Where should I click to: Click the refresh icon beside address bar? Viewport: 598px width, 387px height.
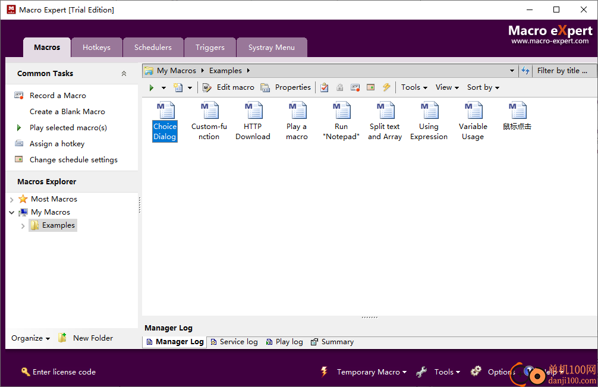pyautogui.click(x=525, y=71)
